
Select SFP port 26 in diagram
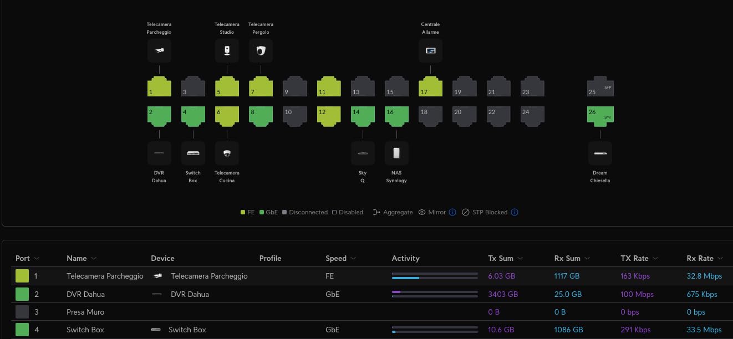(600, 116)
